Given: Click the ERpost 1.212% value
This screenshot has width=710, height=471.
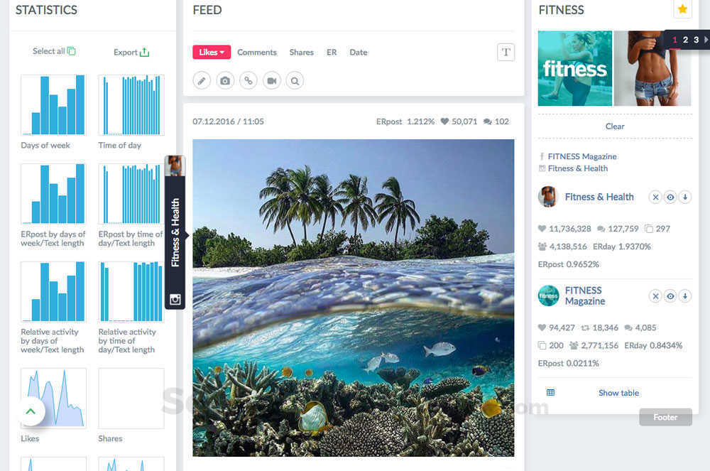Looking at the screenshot, I should click(405, 121).
